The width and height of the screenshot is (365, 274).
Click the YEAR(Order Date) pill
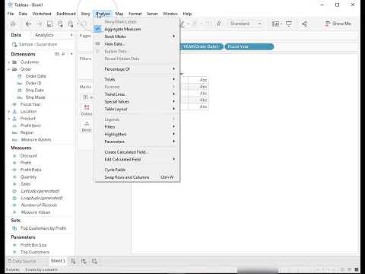(202, 46)
